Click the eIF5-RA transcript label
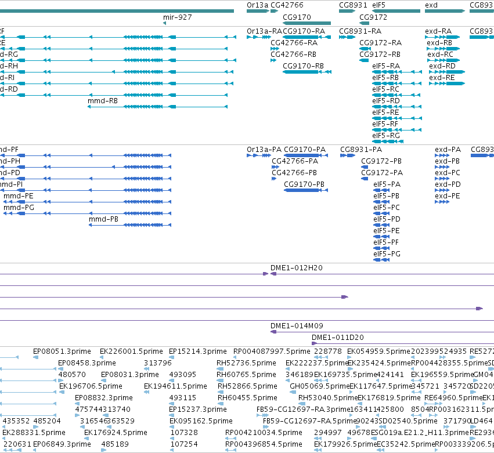Image resolution: width=494 pixels, height=453 pixels. [x=386, y=66]
